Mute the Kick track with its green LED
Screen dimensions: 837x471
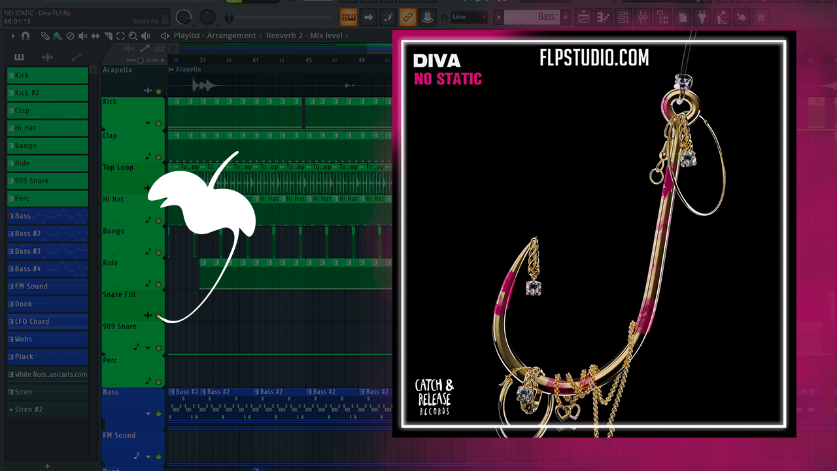pos(158,123)
